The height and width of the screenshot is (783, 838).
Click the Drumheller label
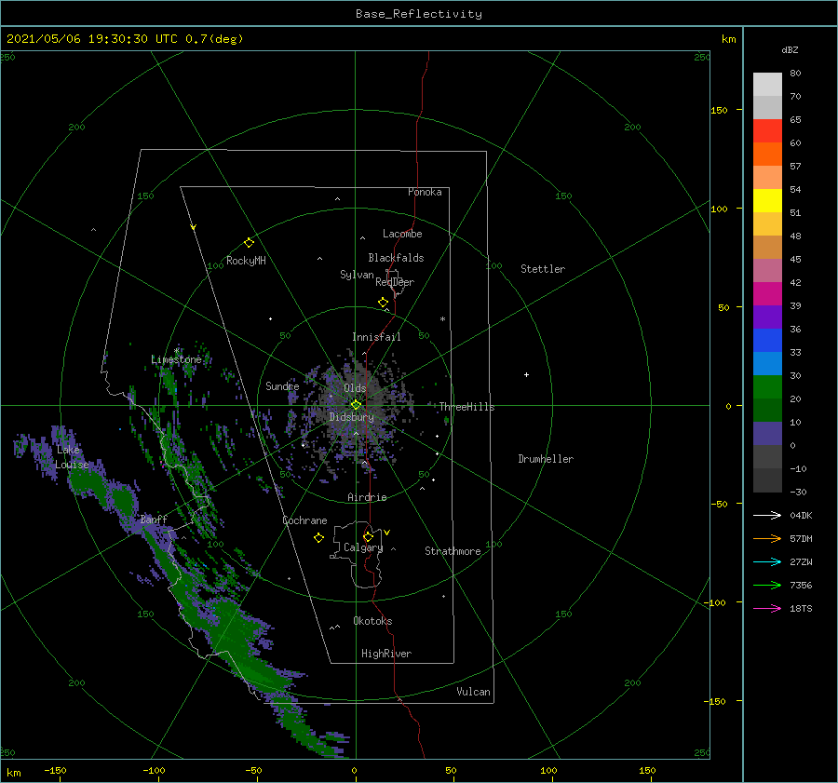[x=546, y=459]
